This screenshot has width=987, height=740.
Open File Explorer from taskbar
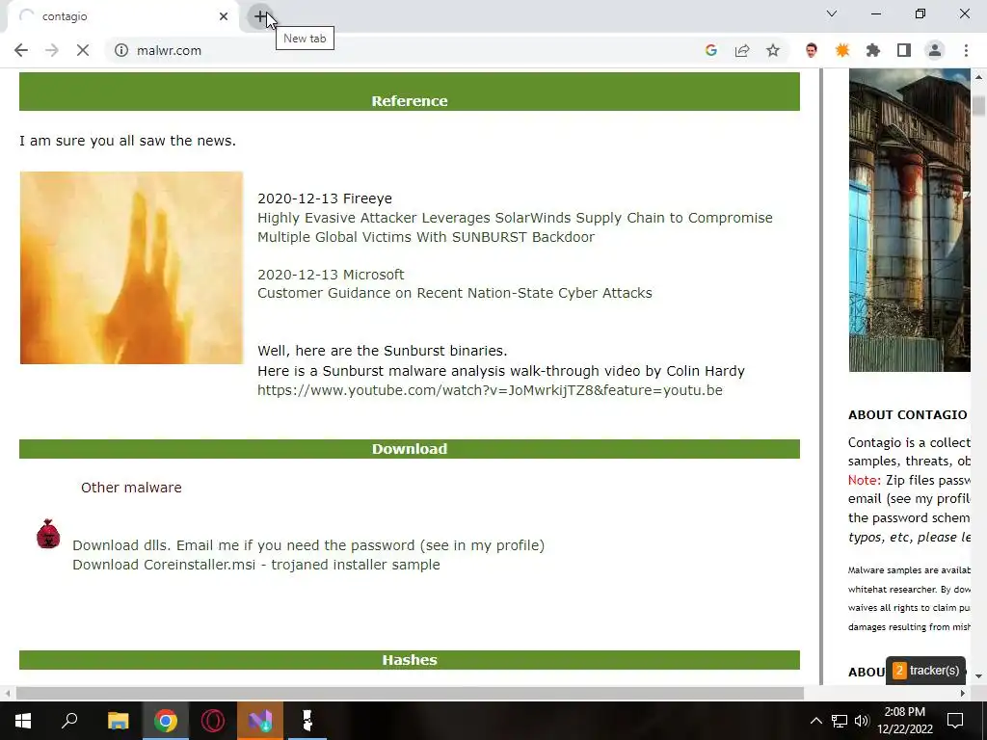tap(118, 721)
